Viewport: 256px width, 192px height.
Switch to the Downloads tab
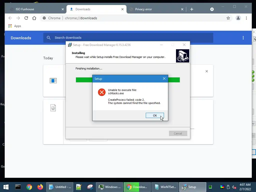(96, 9)
